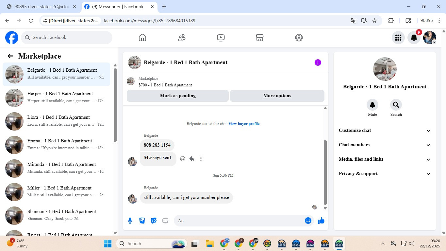Search in conversation magnifier icon
The height and width of the screenshot is (251, 446).
coord(396,105)
